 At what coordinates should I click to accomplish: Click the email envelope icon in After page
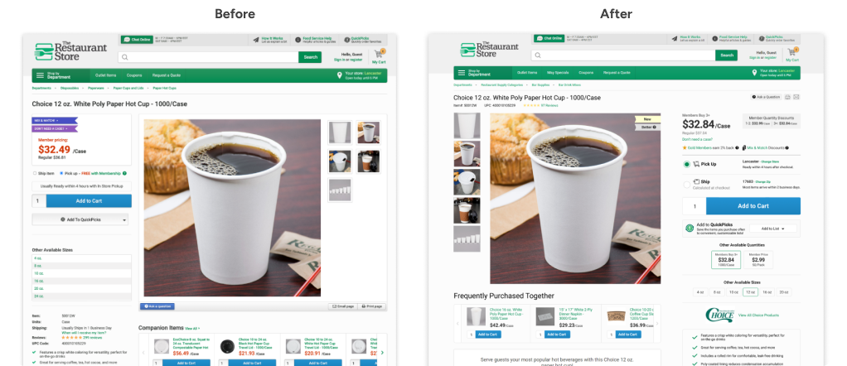796,97
